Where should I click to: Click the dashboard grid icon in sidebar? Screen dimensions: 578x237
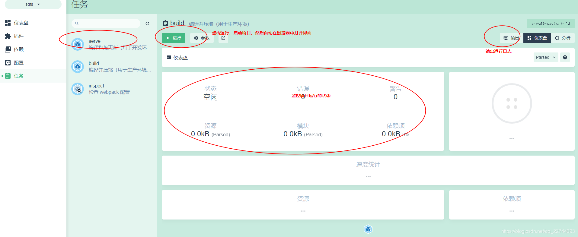(x=8, y=23)
